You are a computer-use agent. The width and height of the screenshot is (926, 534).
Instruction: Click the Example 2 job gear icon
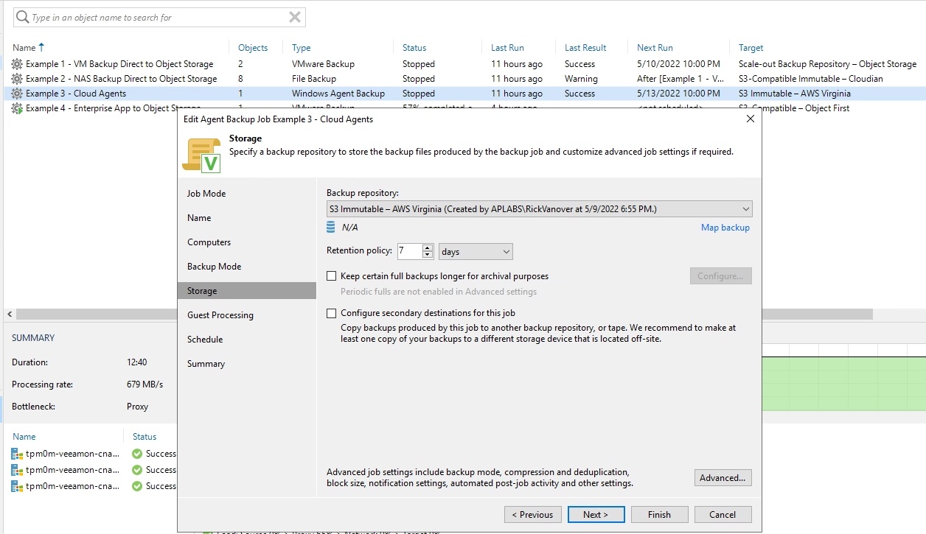17,79
